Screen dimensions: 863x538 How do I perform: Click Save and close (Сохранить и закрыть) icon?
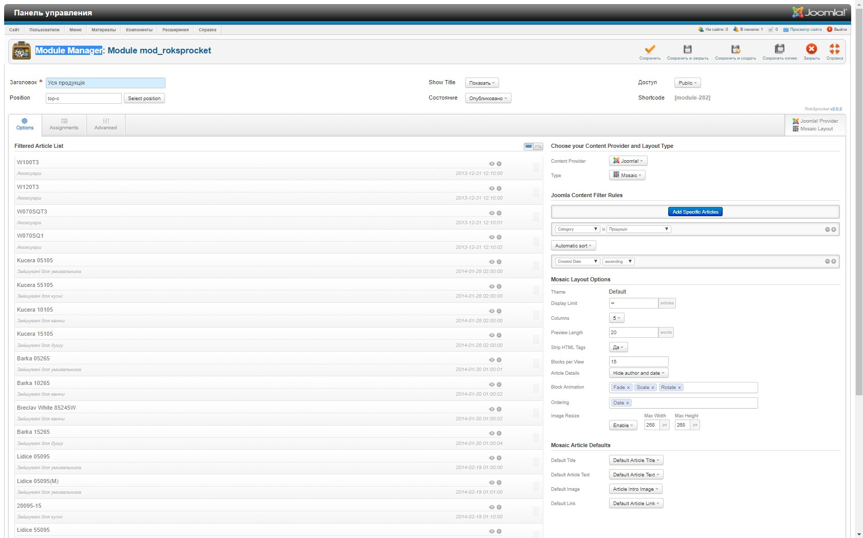click(687, 49)
